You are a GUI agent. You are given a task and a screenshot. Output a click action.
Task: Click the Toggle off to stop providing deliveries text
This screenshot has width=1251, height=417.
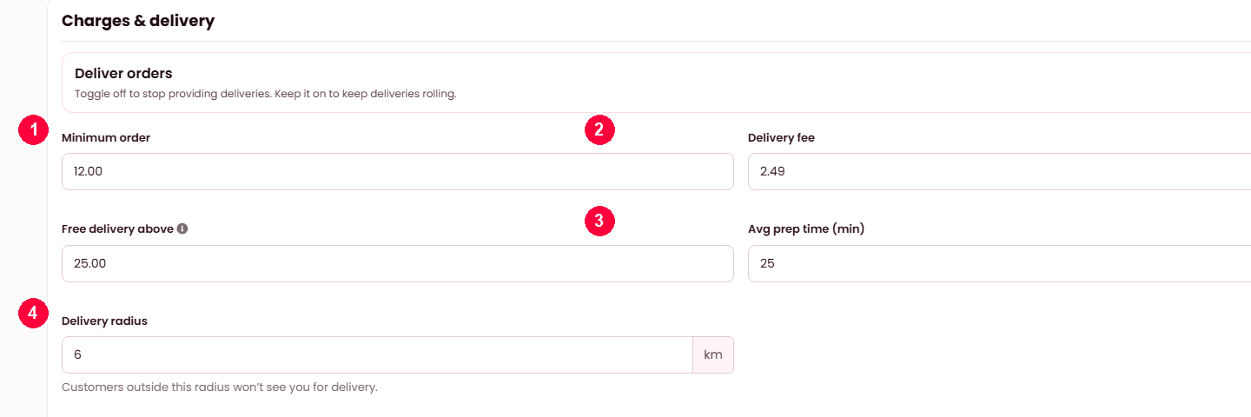click(265, 94)
